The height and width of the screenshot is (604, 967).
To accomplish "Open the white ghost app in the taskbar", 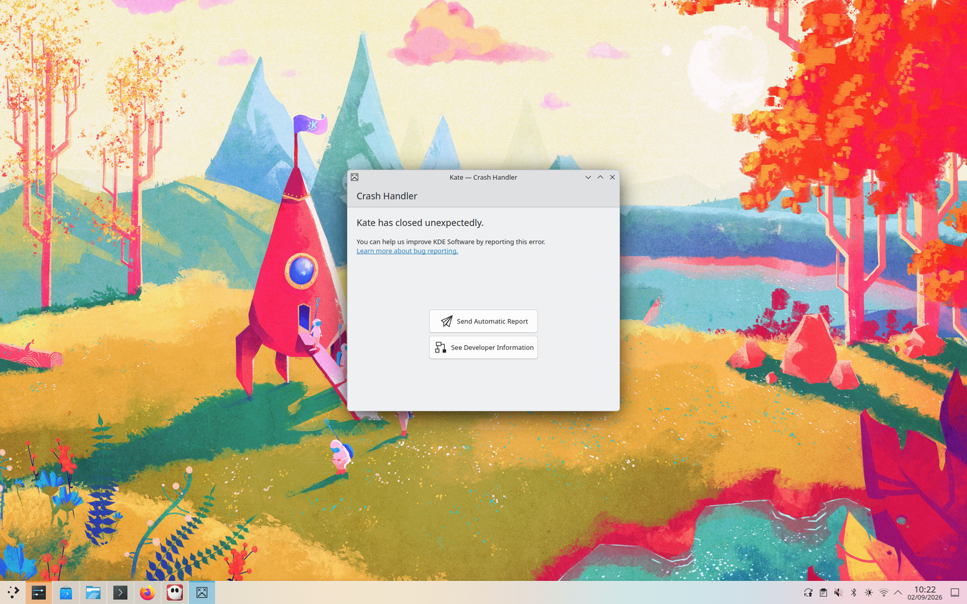I will [175, 592].
